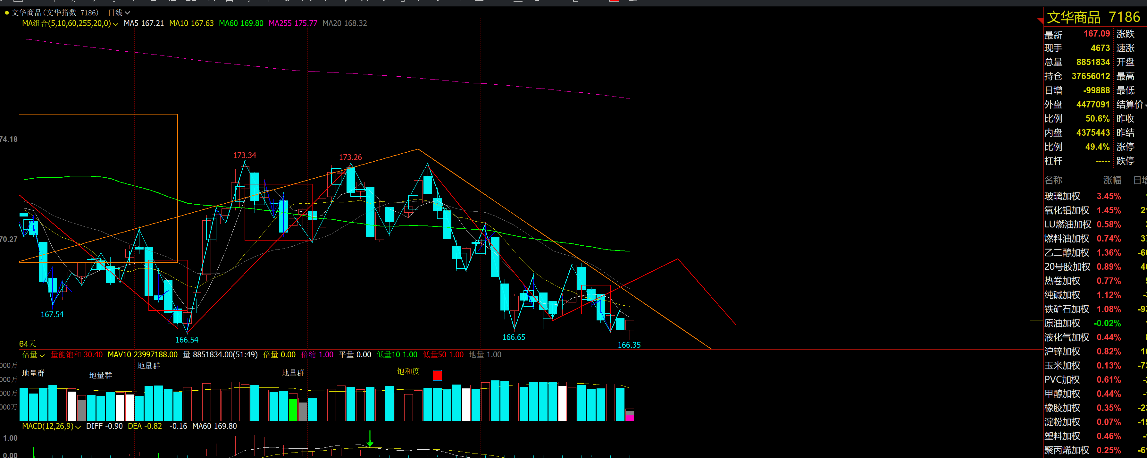
Task: Select the 文华商品(文华指数 7186) chart title
Action: (55, 13)
